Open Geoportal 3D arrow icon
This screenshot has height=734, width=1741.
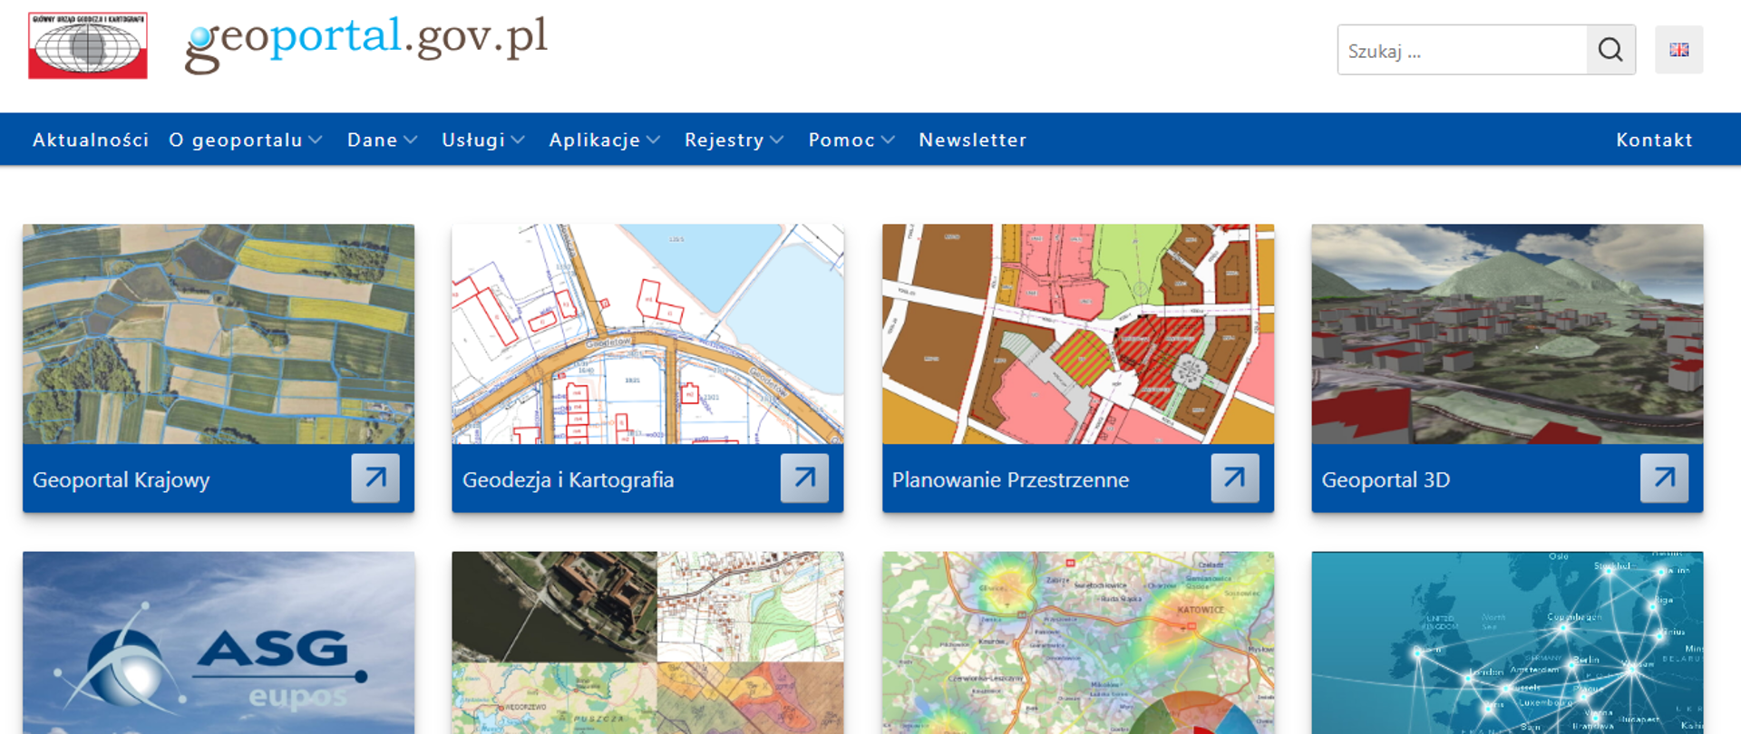pos(1664,478)
